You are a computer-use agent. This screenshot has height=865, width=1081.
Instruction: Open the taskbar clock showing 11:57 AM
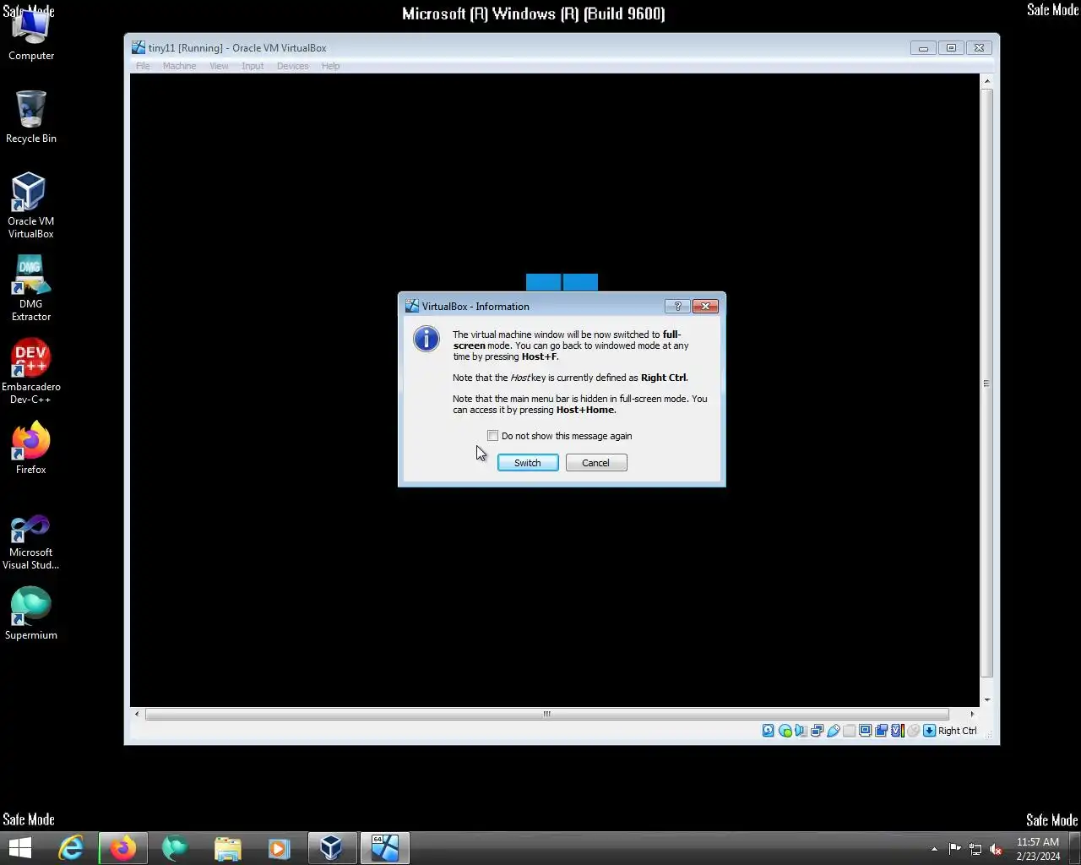click(x=1038, y=848)
